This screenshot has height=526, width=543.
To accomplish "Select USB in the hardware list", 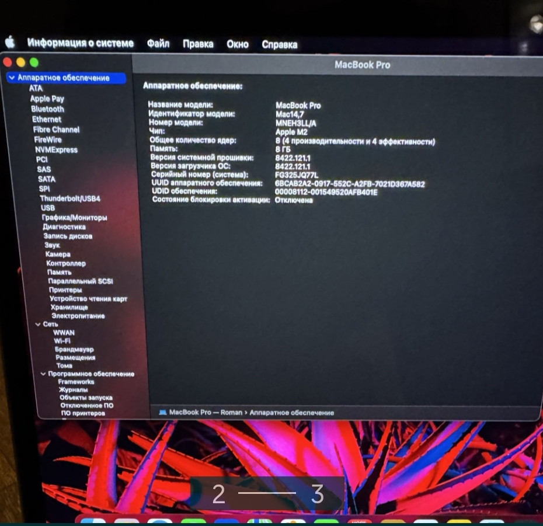I will pos(47,208).
